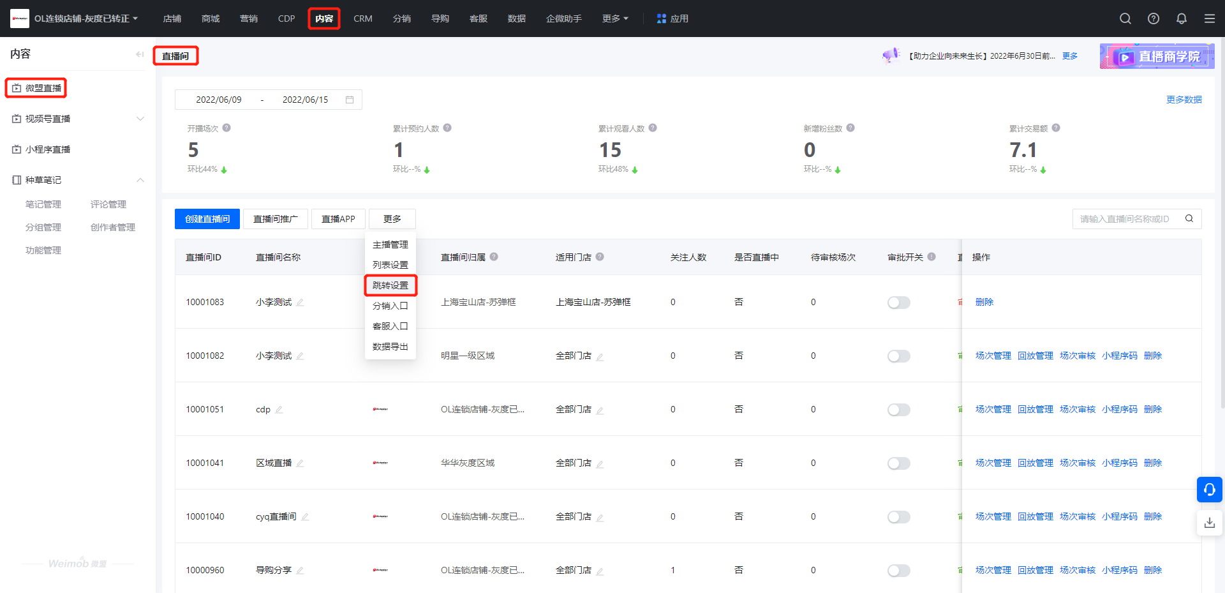Toggle 审批开关 for room 10001082

(899, 356)
